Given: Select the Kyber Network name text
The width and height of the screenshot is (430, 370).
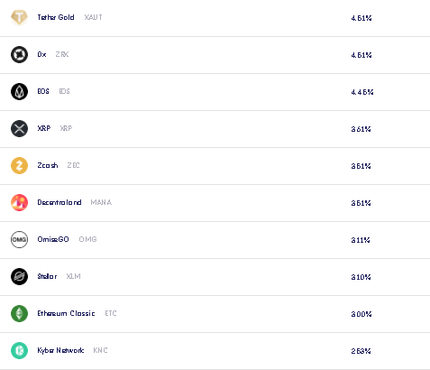Looking at the screenshot, I should pos(60,350).
